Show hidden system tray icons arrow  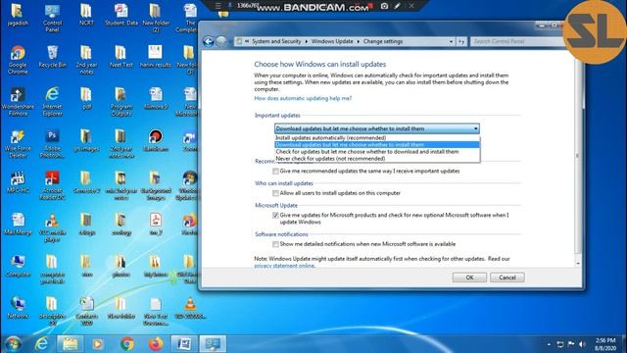[x=549, y=344]
